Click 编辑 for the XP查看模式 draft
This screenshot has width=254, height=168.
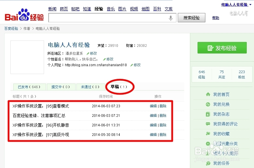click(x=153, y=106)
